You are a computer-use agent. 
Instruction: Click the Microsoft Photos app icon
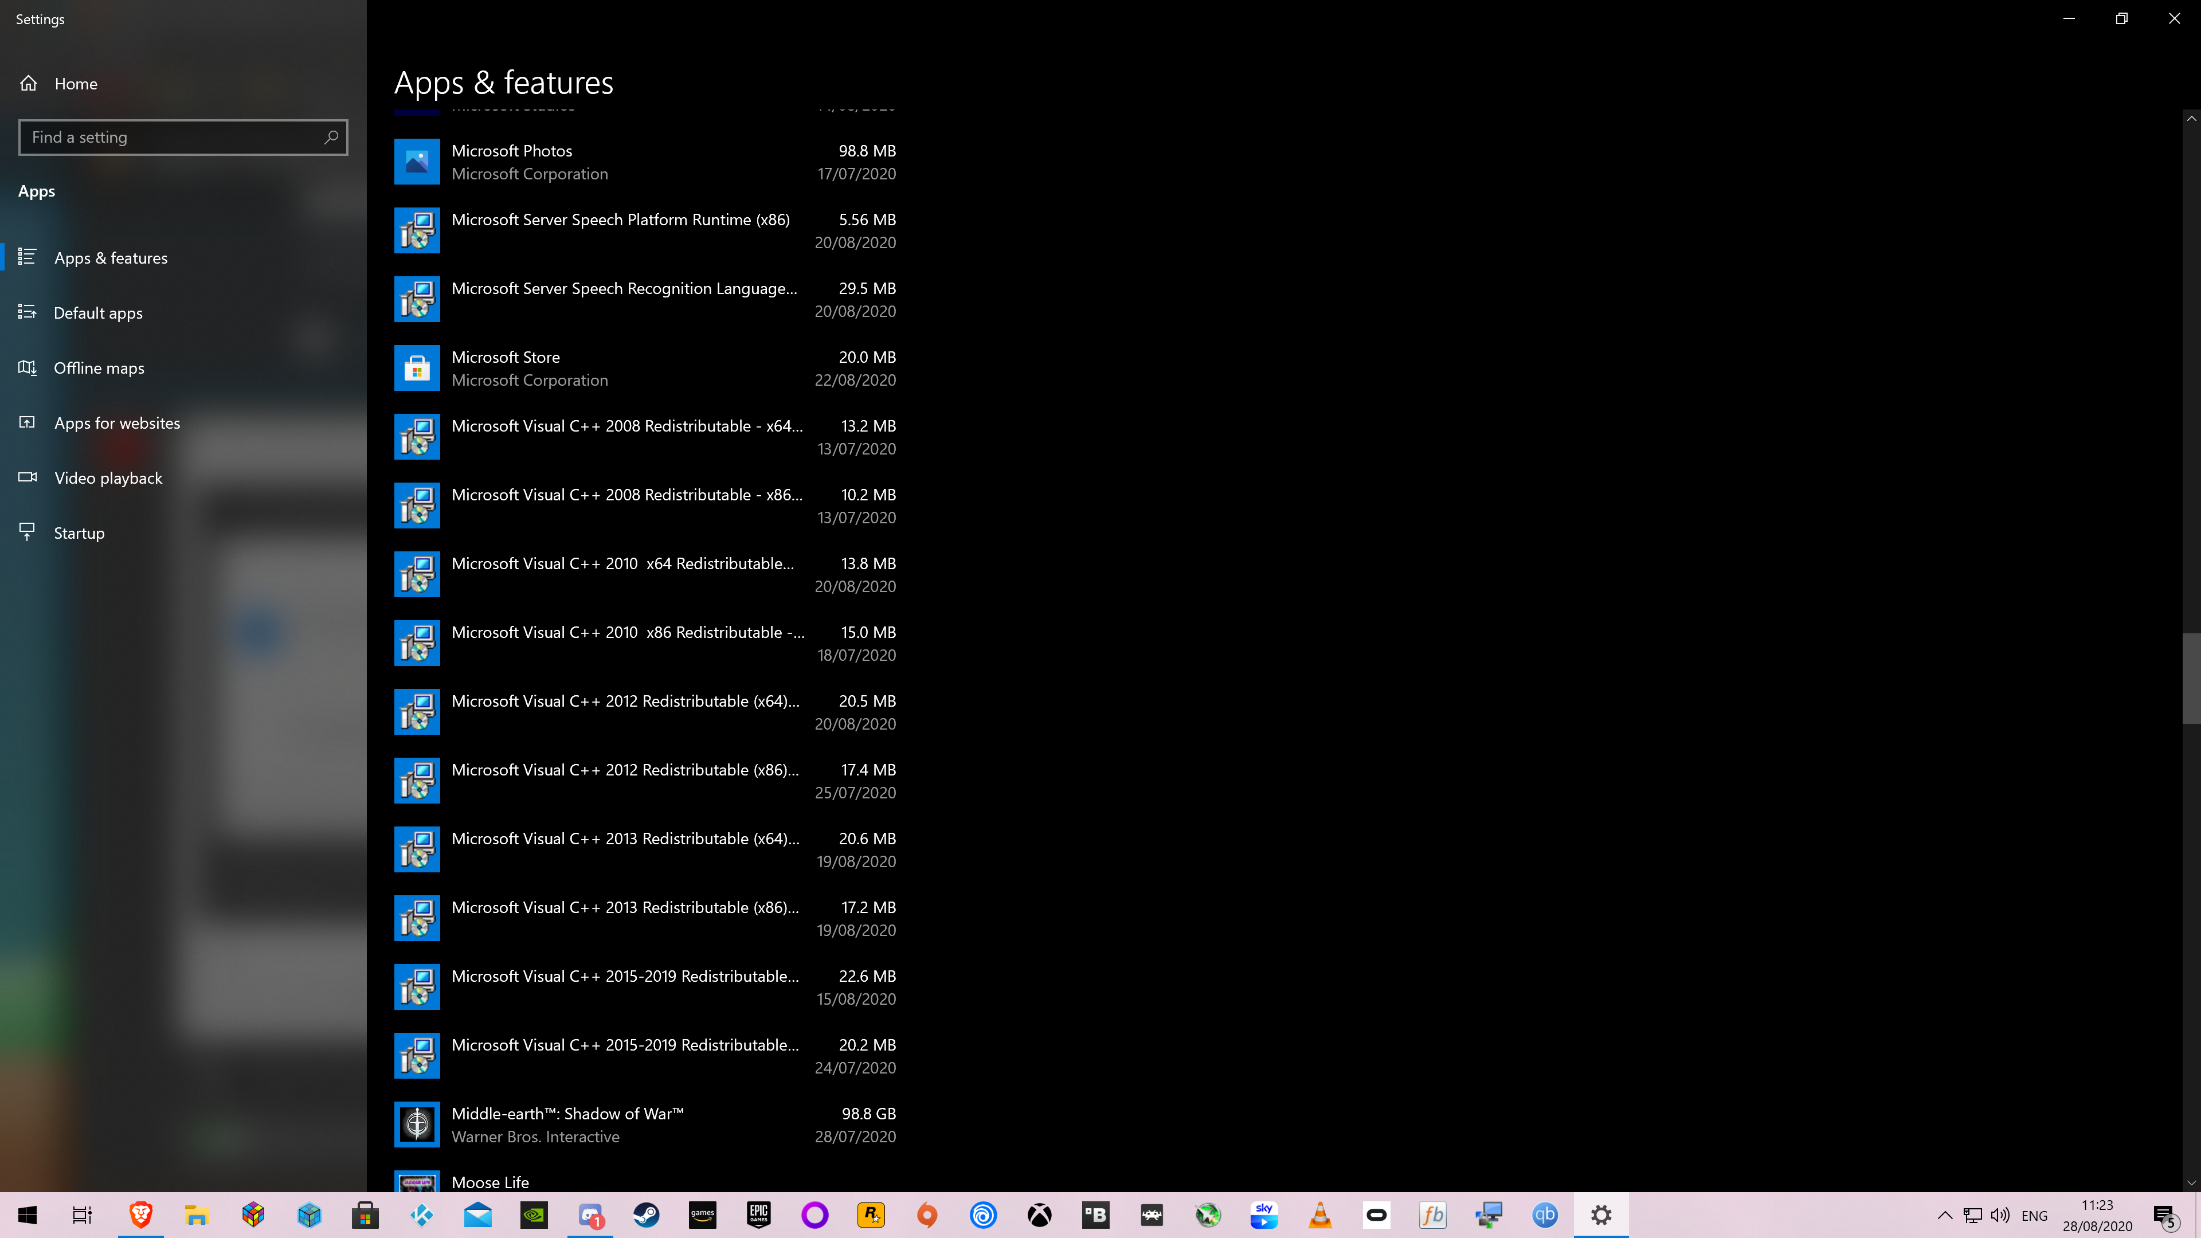pyautogui.click(x=417, y=162)
